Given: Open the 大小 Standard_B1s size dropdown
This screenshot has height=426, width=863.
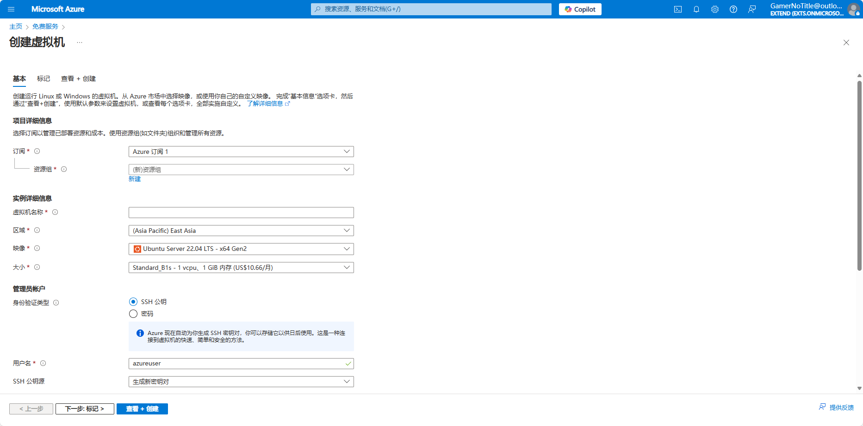Looking at the screenshot, I should coord(241,268).
